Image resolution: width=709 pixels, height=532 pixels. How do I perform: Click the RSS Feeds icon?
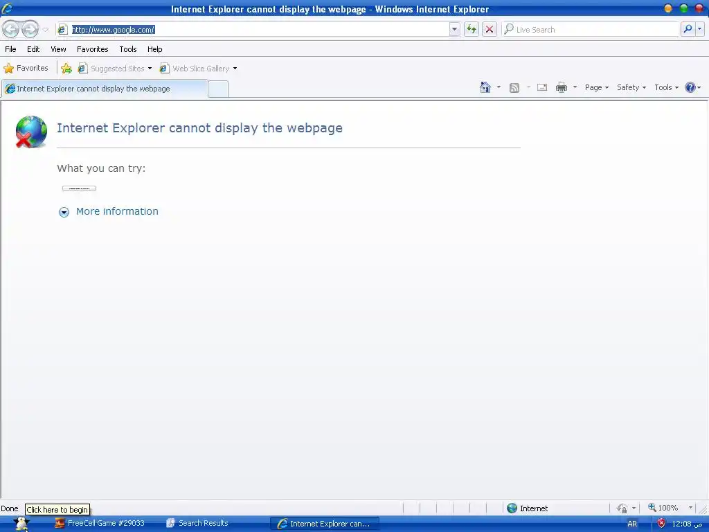click(x=514, y=88)
